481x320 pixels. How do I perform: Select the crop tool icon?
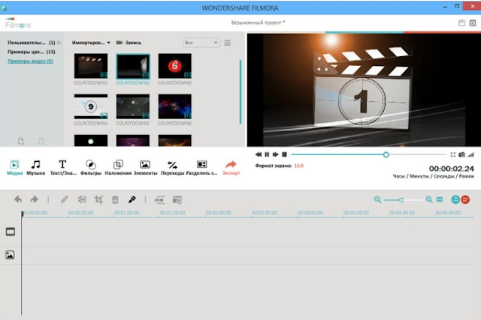click(x=98, y=200)
